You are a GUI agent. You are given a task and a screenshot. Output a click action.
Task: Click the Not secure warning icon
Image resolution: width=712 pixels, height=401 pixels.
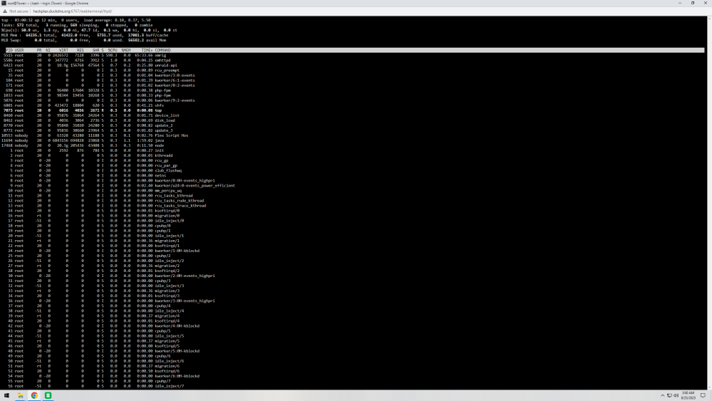pyautogui.click(x=4, y=11)
